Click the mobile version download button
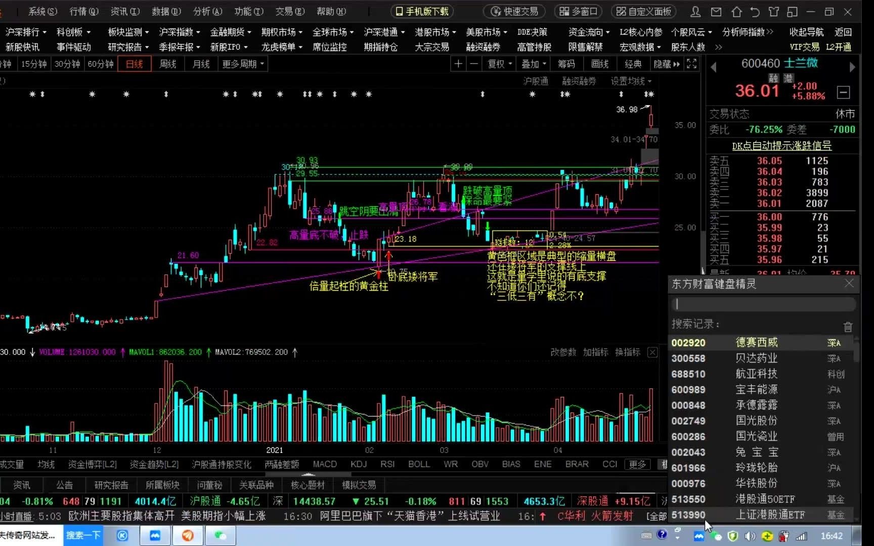 [422, 11]
